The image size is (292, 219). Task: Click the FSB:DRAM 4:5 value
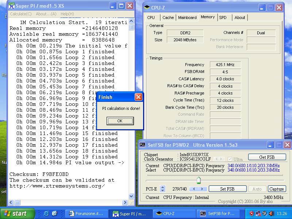tap(225, 72)
